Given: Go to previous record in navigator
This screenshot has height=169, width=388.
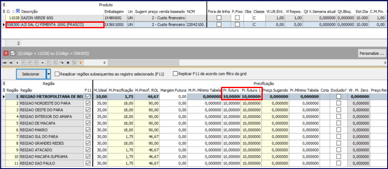Looking at the screenshot, I should coord(17,63).
